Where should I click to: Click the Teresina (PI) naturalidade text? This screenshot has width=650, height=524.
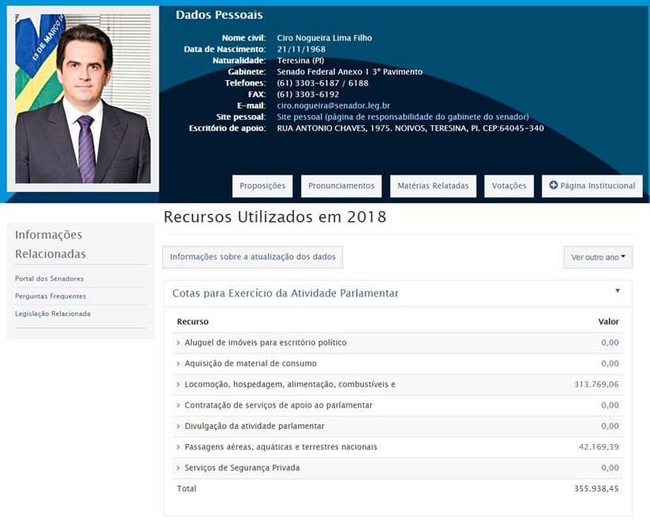click(300, 60)
